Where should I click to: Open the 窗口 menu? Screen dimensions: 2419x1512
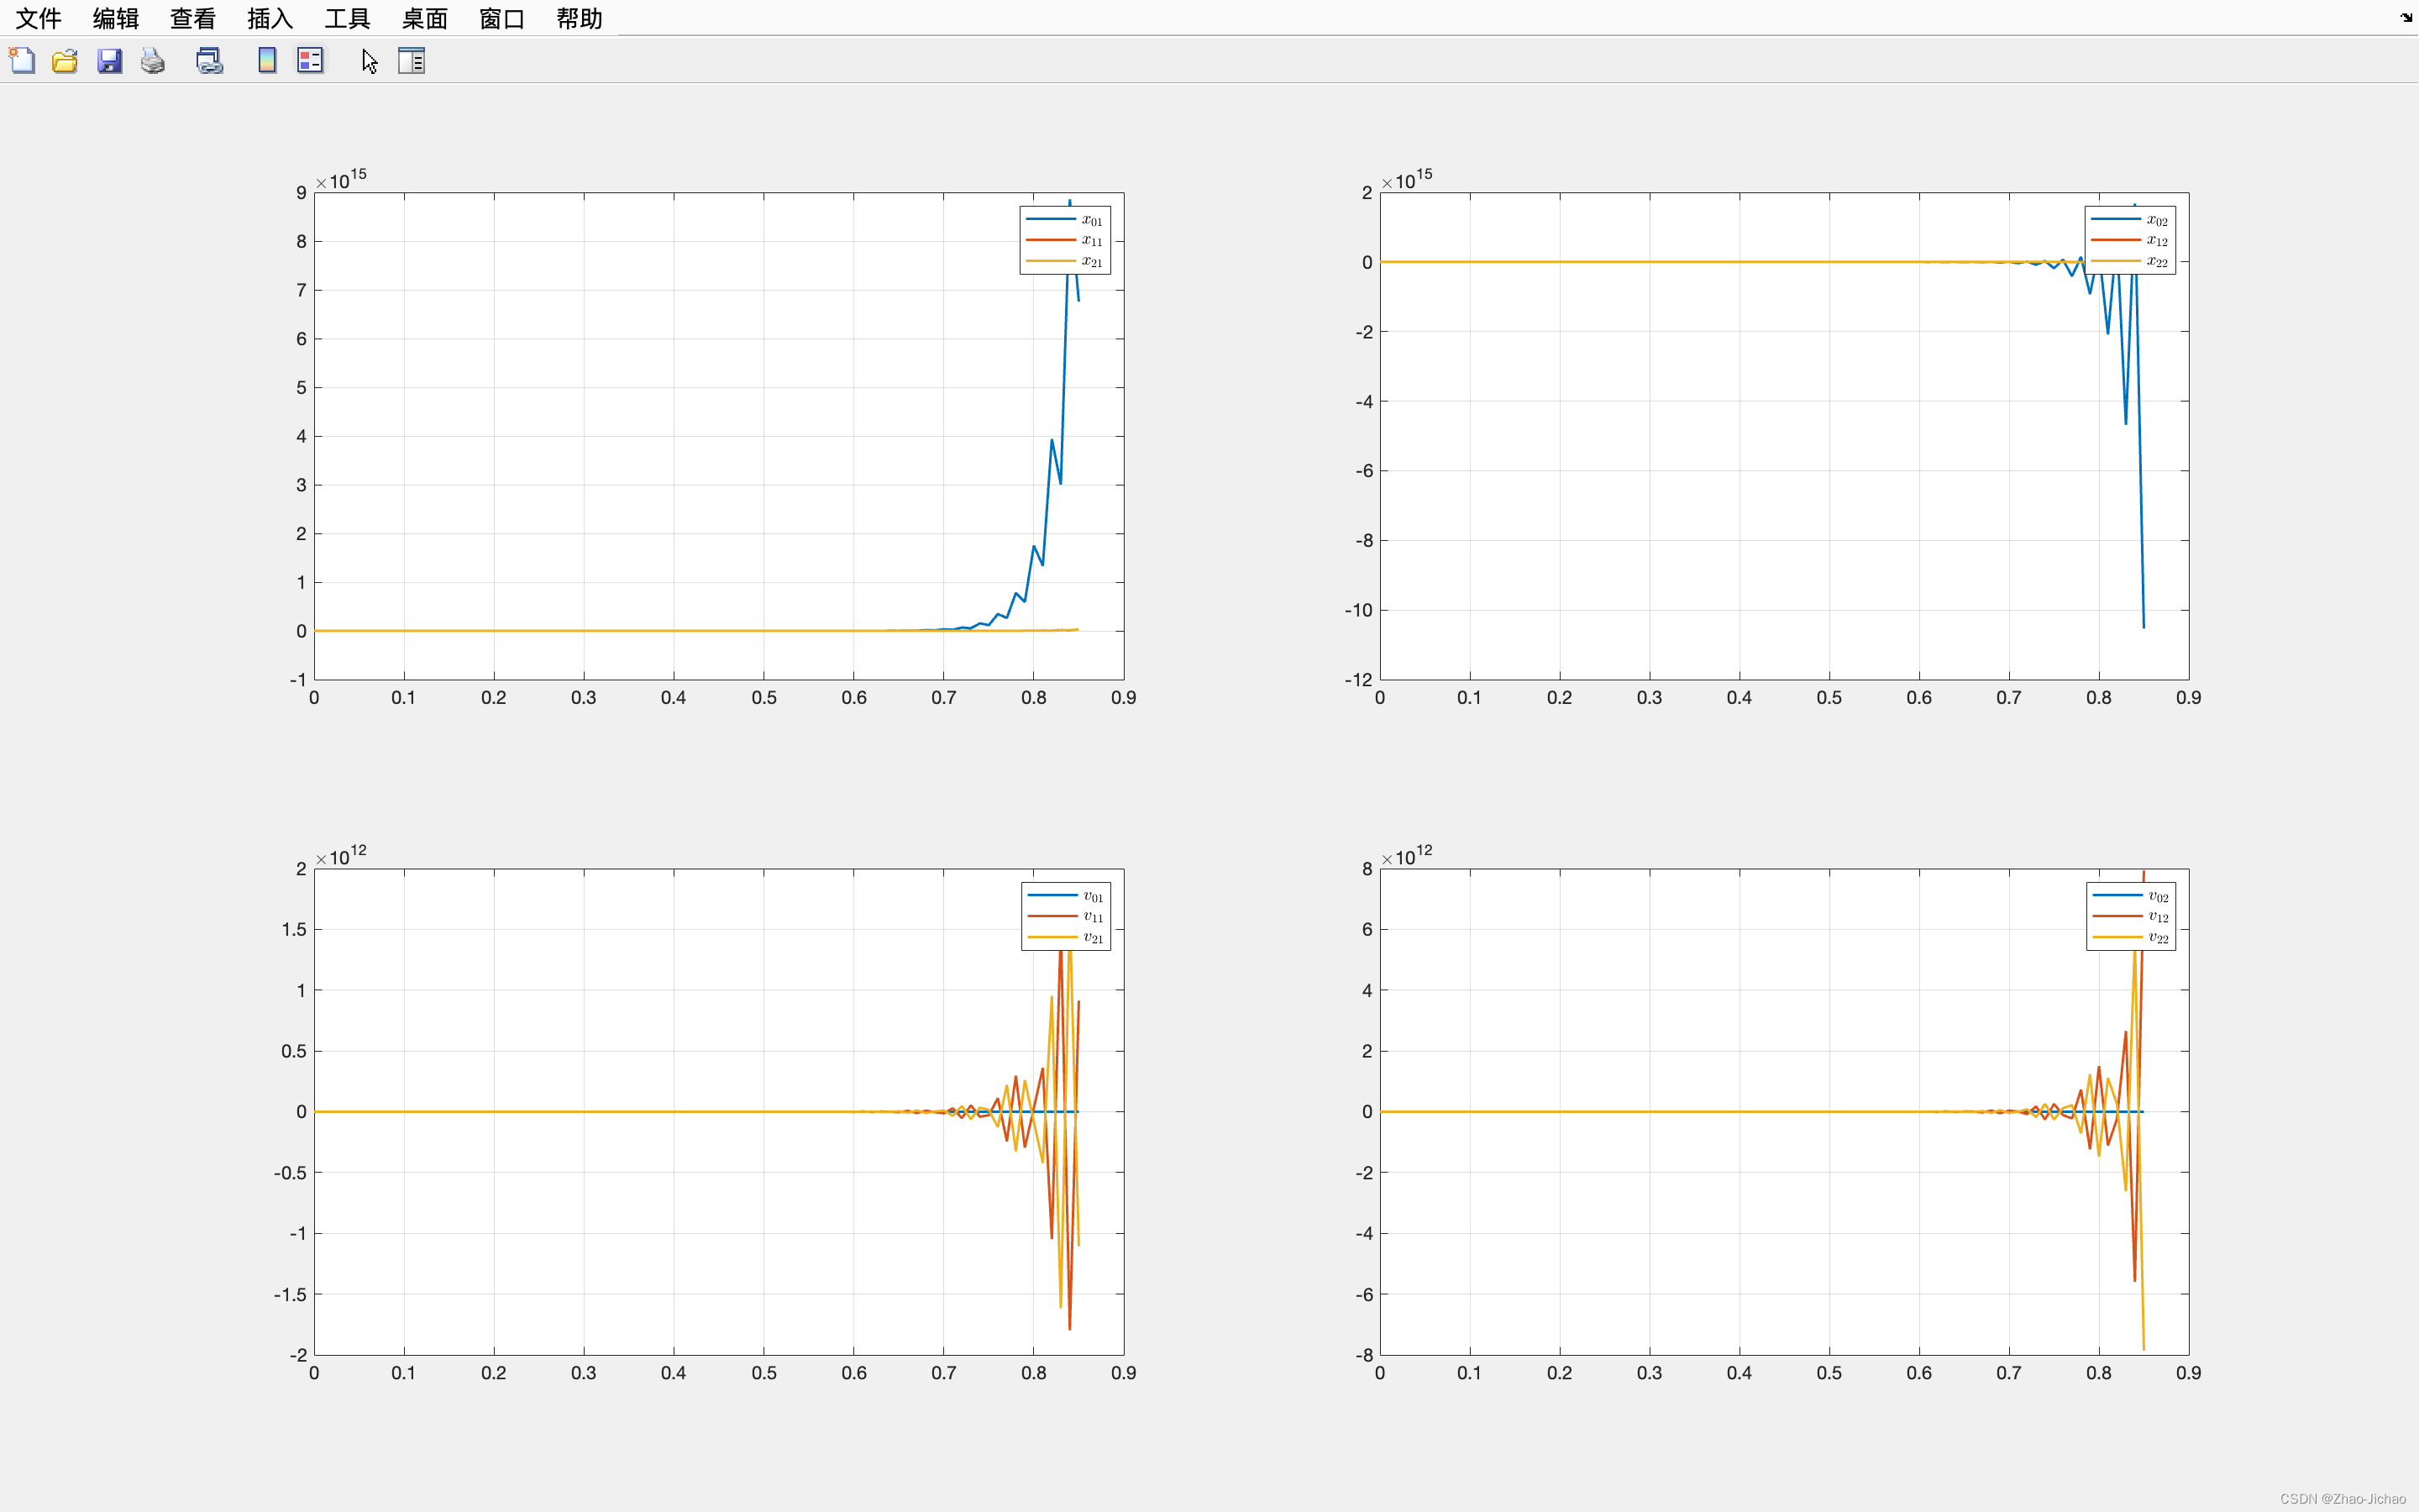coord(501,18)
